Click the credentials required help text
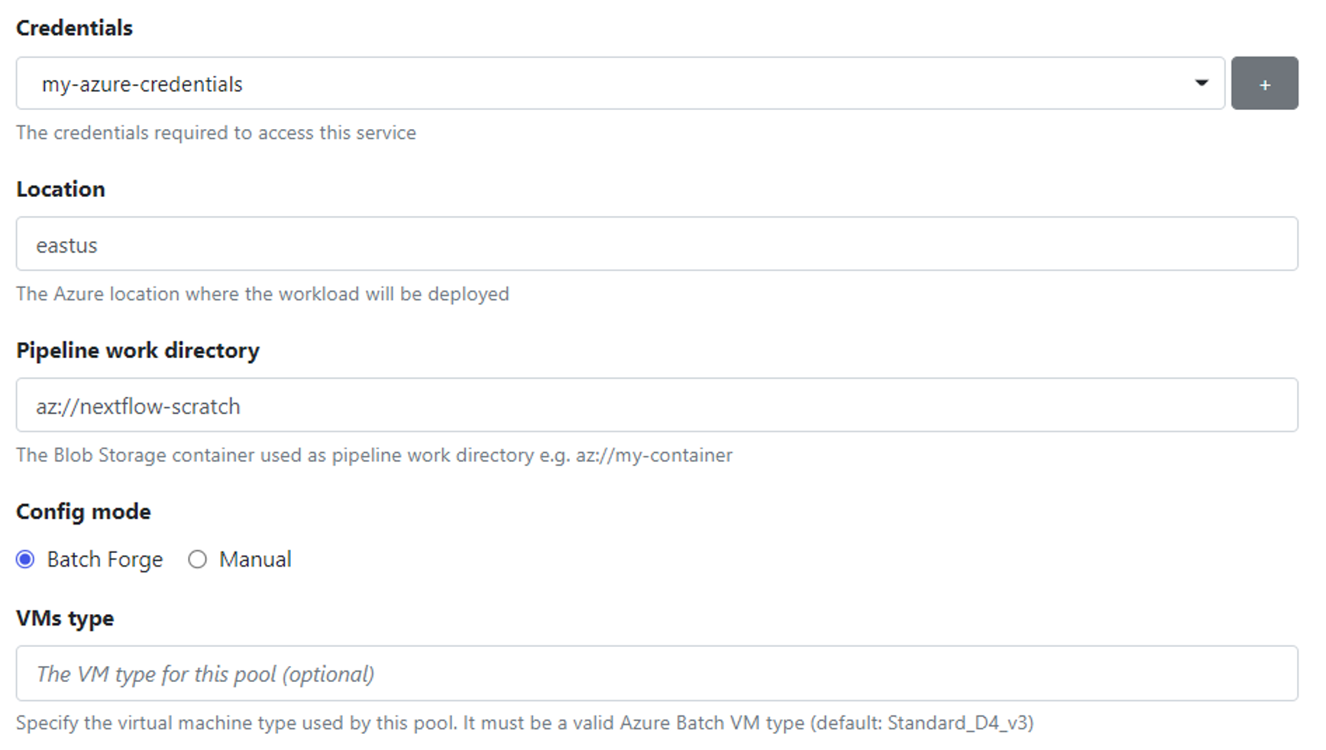 [215, 133]
